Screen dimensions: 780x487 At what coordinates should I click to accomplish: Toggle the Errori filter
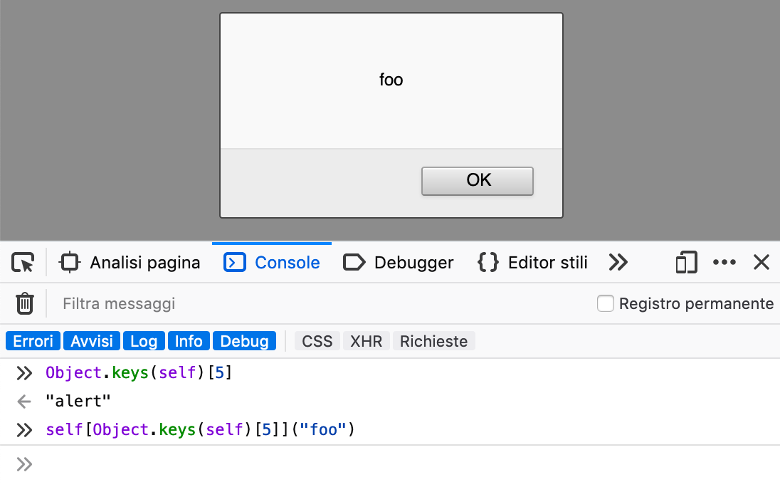pos(33,341)
